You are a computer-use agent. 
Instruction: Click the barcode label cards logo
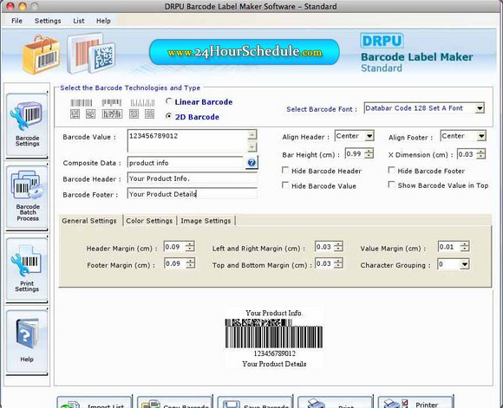pyautogui.click(x=91, y=53)
